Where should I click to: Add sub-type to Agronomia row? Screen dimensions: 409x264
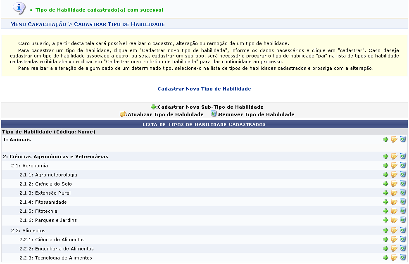[385, 166]
